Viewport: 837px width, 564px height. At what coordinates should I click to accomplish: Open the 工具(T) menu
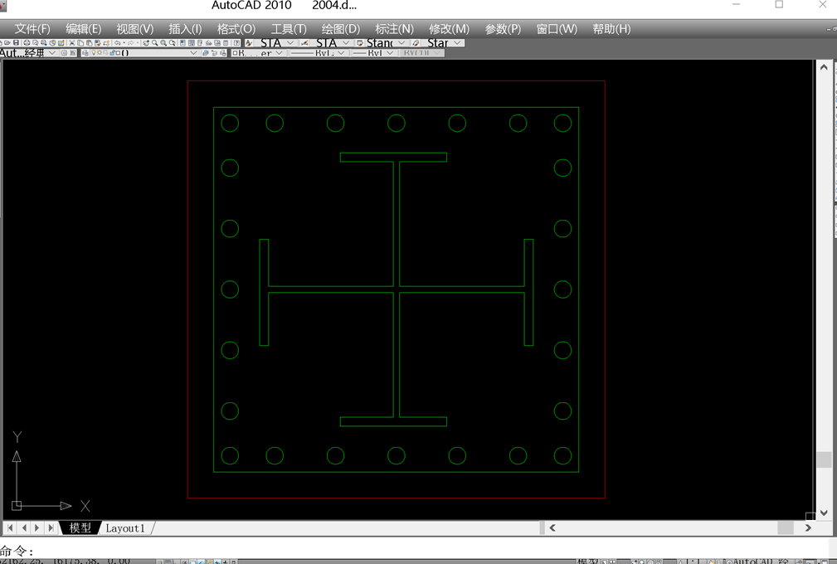click(x=289, y=29)
